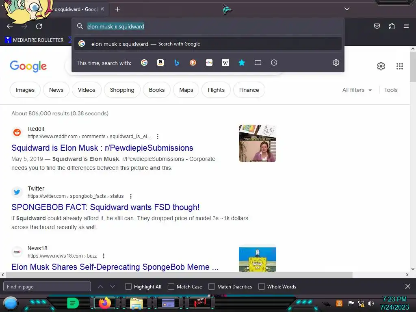Open a new tab with the plus button
Screen dimensions: 416x312
(x=117, y=9)
